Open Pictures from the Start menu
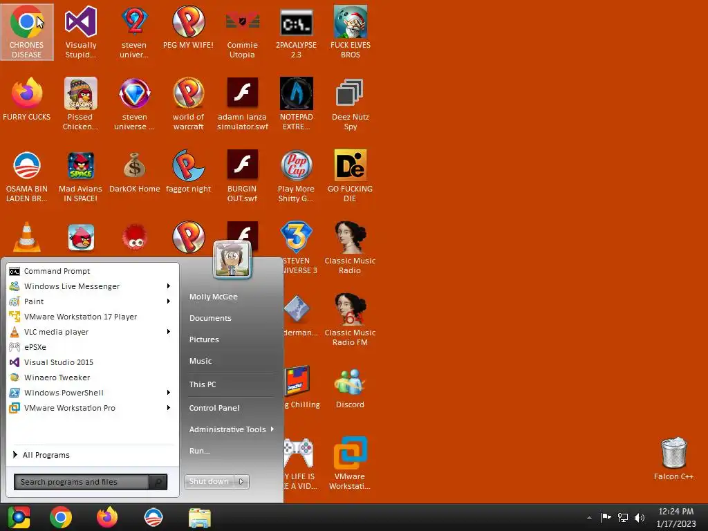Viewport: 708px width, 531px height. (204, 339)
